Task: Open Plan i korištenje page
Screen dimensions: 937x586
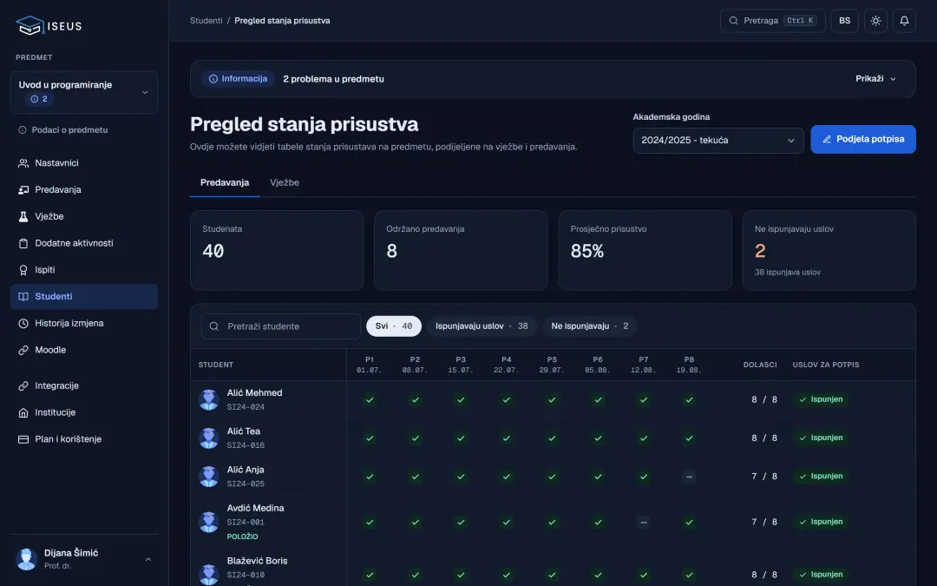Action: tap(84, 439)
